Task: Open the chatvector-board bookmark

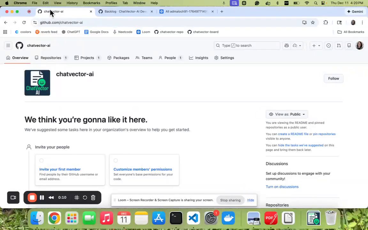Action: (x=203, y=32)
